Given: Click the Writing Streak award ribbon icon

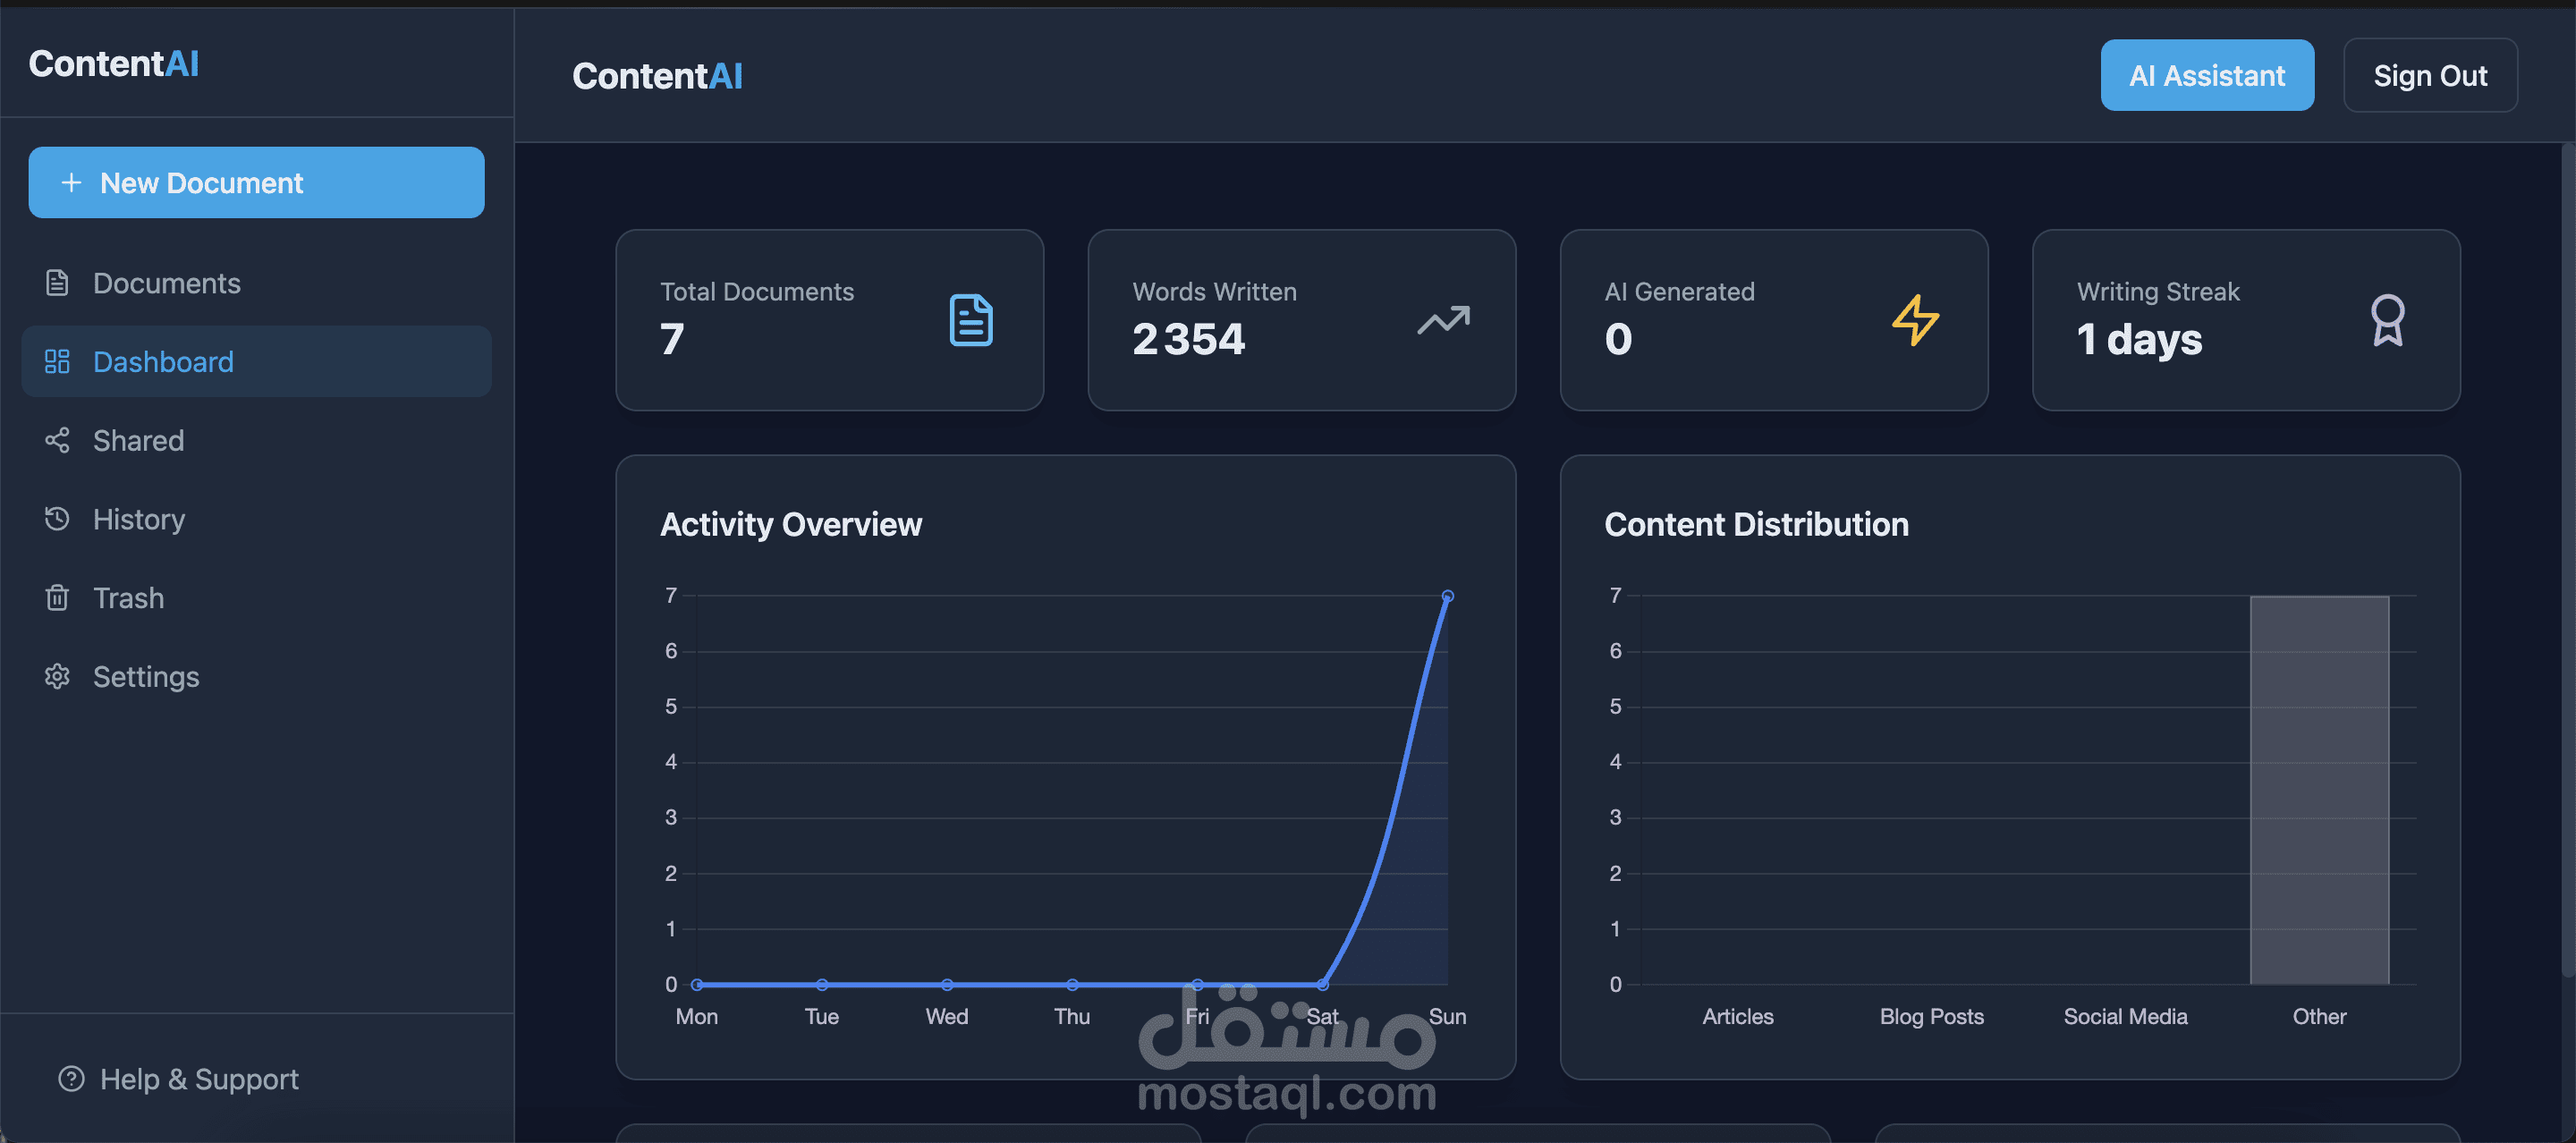Looking at the screenshot, I should [x=2387, y=320].
